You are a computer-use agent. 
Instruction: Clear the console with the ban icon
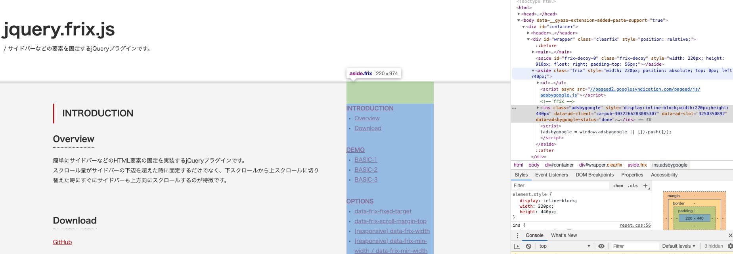point(528,246)
